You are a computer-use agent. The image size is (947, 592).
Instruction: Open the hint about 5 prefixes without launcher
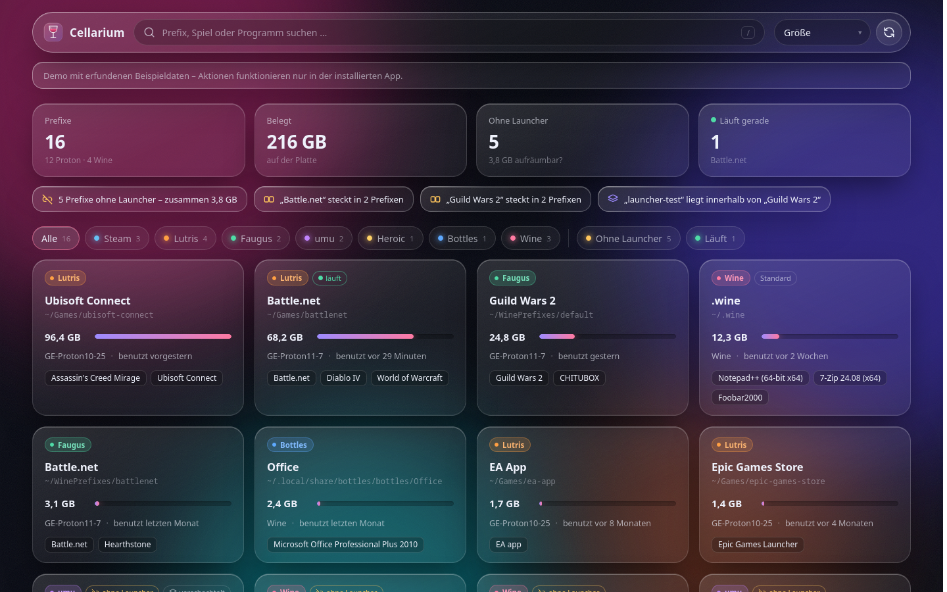pos(140,199)
